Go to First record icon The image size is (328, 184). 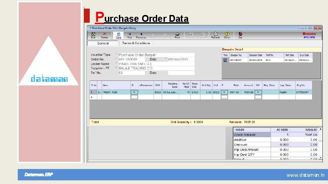tap(129, 35)
